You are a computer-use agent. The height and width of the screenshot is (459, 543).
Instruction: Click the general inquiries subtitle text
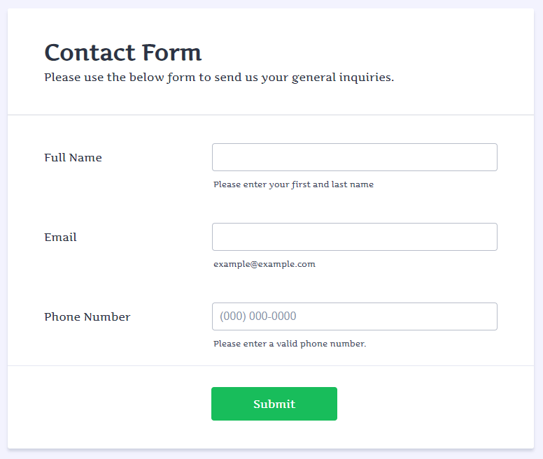pos(218,78)
